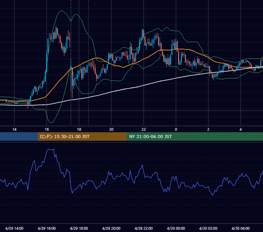Viewport: 263px width, 232px height.
Task: Click the 4/29 18:00 time label
Action: pyautogui.click(x=79, y=228)
